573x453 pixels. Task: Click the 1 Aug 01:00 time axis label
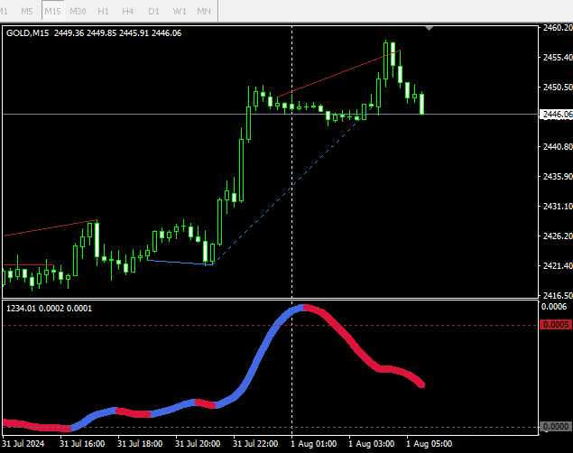(x=312, y=444)
